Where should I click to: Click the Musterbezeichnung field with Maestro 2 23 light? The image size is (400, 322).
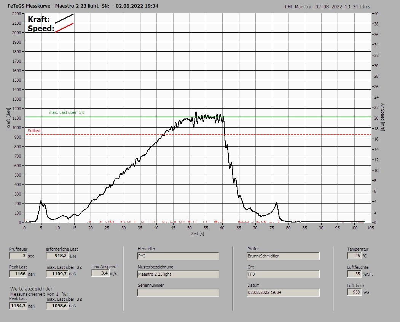[178, 275]
